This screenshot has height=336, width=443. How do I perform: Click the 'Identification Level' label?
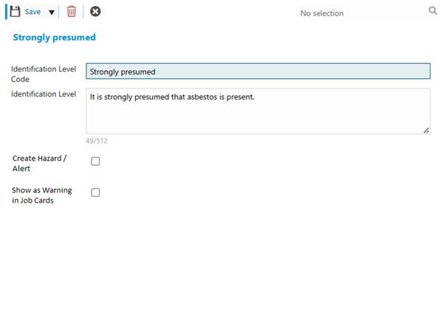[44, 94]
